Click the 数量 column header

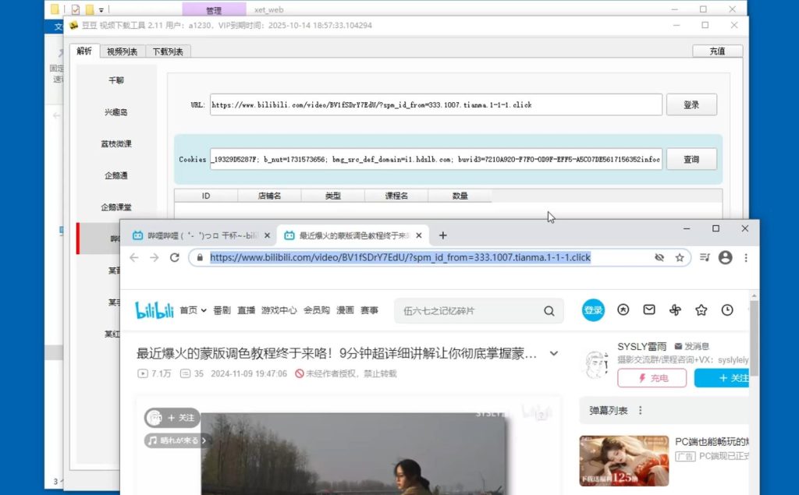coord(460,196)
